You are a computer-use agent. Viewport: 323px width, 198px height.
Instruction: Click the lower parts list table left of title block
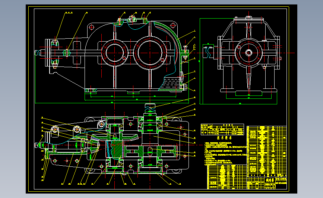[227, 176]
